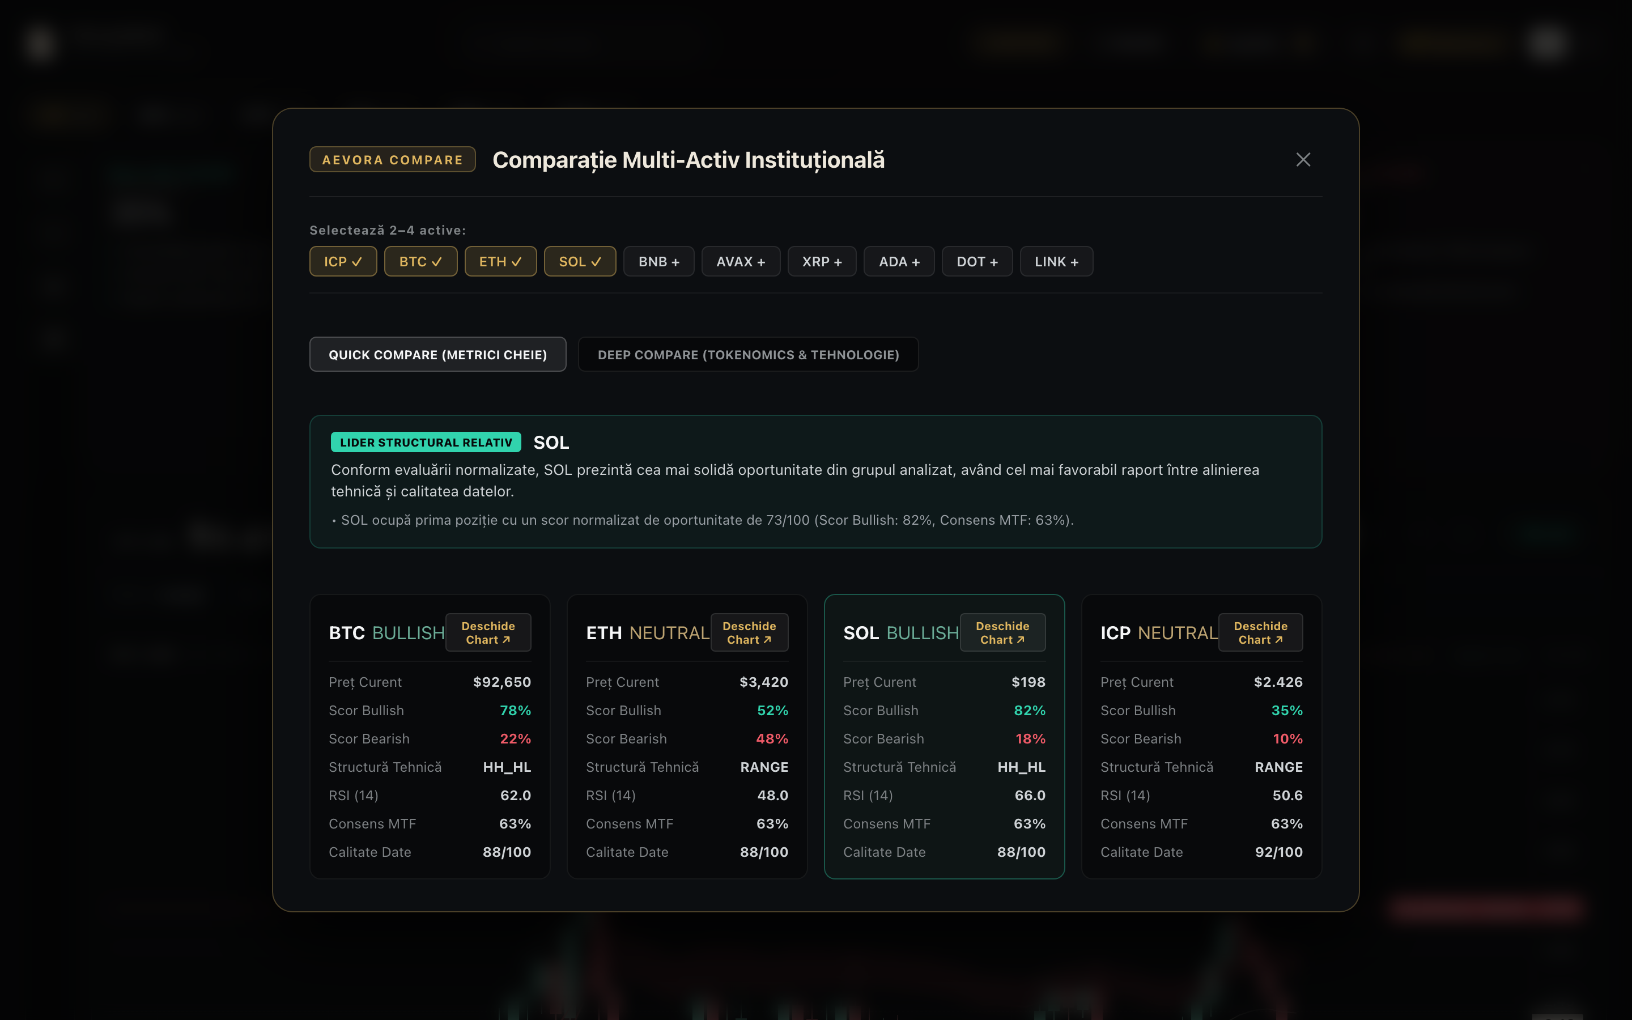The height and width of the screenshot is (1020, 1632).
Task: Click ETH RSI value 48.0
Action: pos(773,796)
